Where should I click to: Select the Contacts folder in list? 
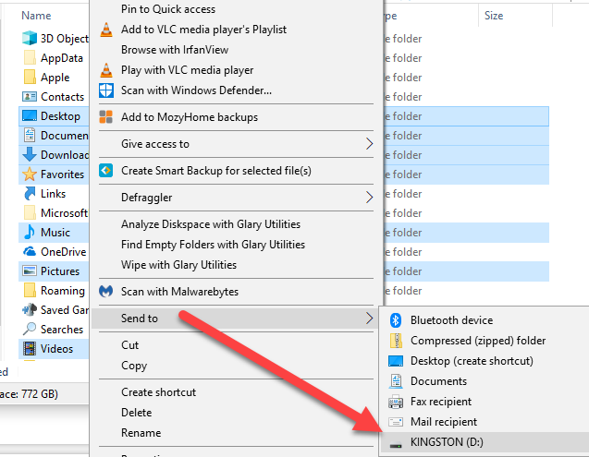62,97
